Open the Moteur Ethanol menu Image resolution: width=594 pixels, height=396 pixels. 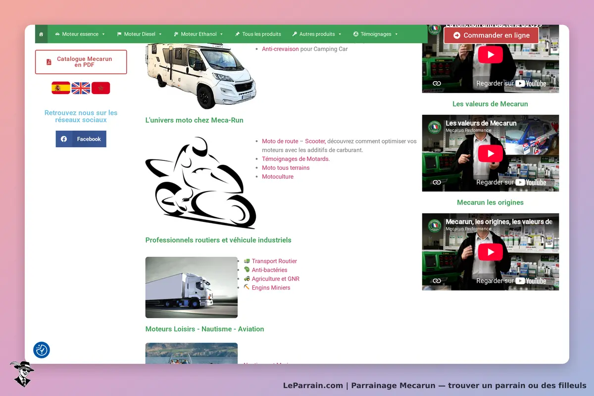pyautogui.click(x=198, y=34)
